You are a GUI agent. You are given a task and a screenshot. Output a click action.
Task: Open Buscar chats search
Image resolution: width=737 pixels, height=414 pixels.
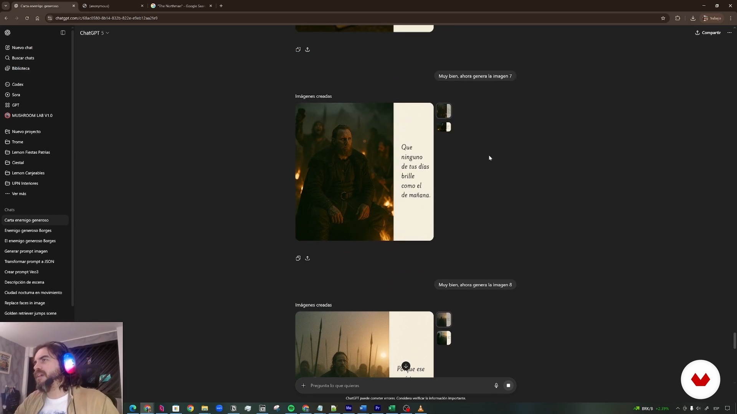[23, 58]
